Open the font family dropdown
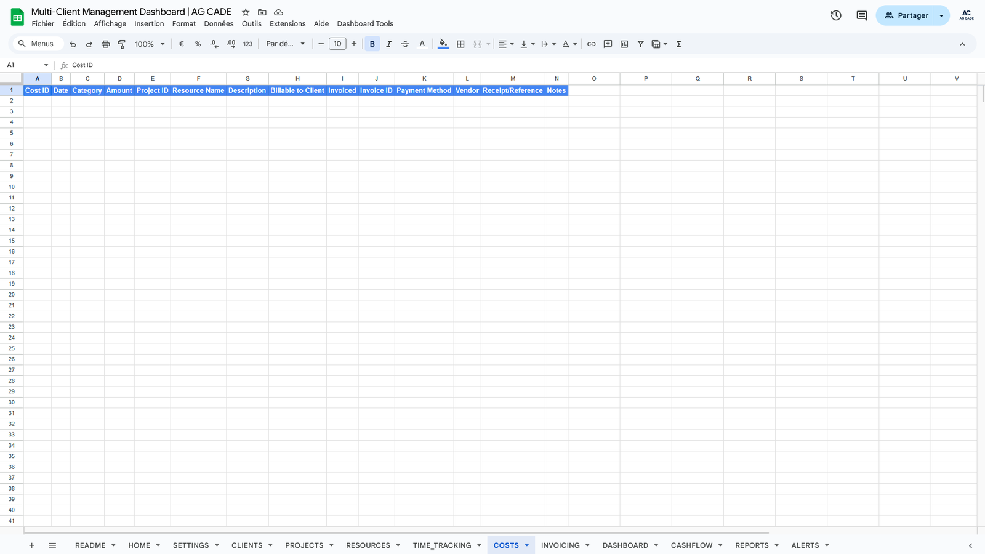Viewport: 985px width, 554px height. pyautogui.click(x=285, y=44)
